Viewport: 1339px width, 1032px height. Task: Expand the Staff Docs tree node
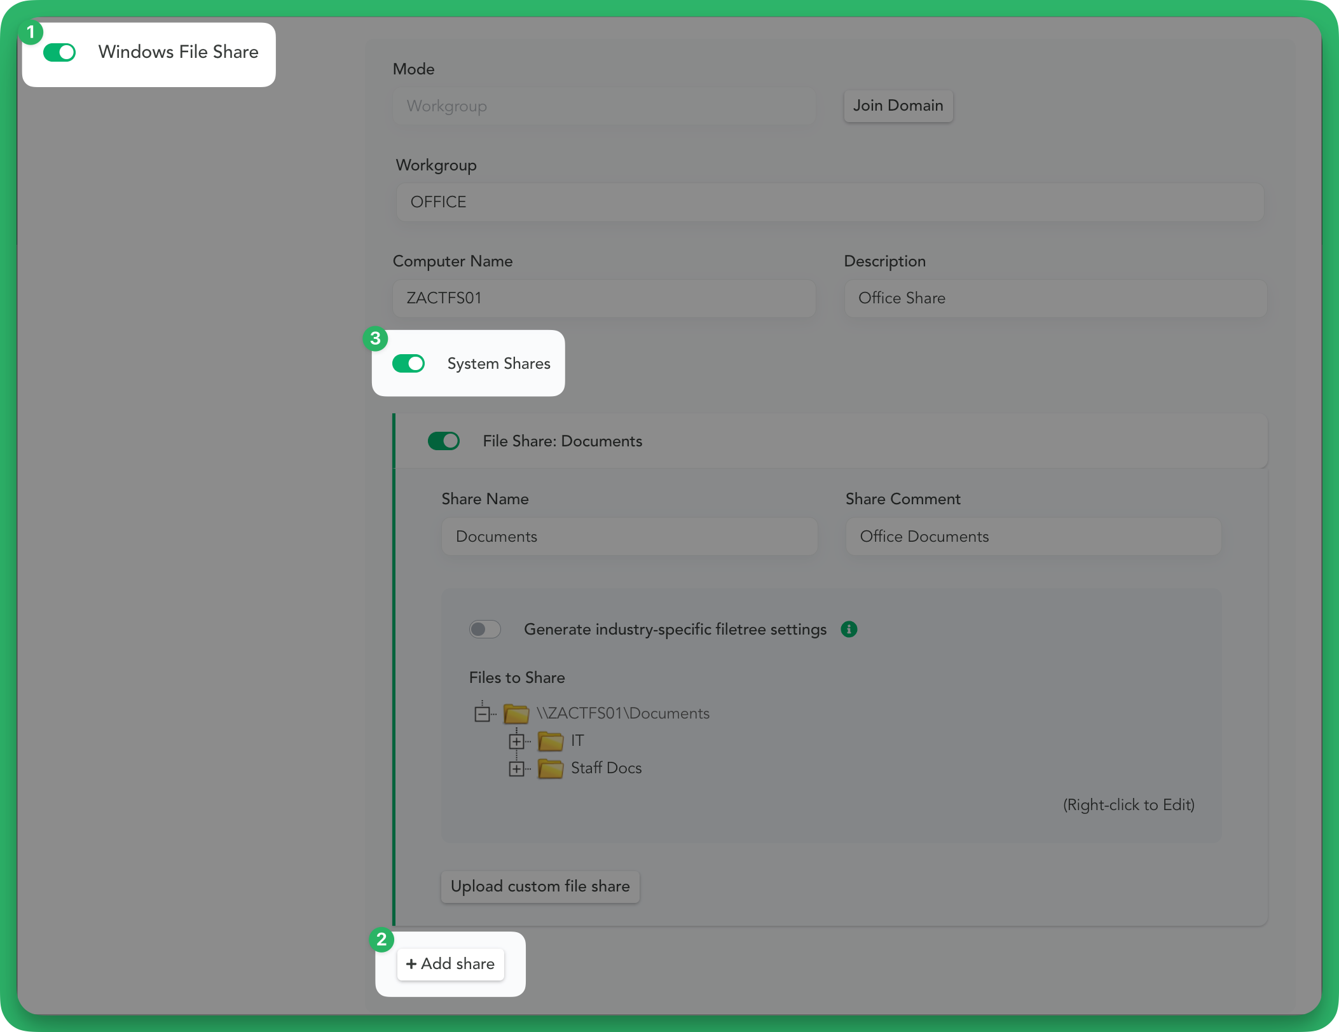tap(518, 768)
